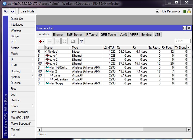Screen dimensions: 193x140
Task: Click the enable checkmark toolbar icon
Action: coord(57,41)
